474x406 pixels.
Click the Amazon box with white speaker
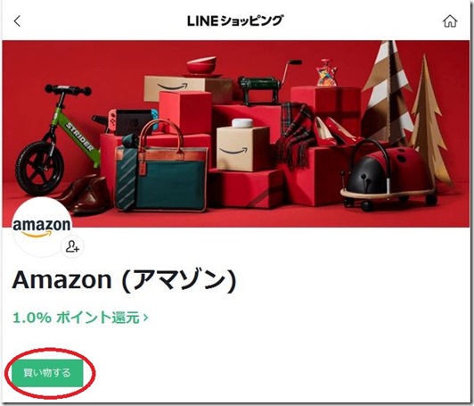pos(242,145)
